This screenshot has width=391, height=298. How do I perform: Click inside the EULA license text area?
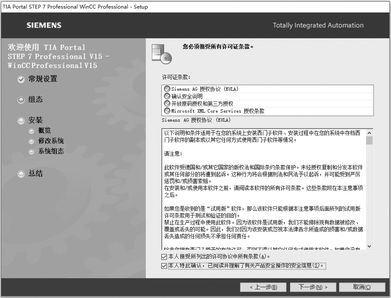click(264, 189)
